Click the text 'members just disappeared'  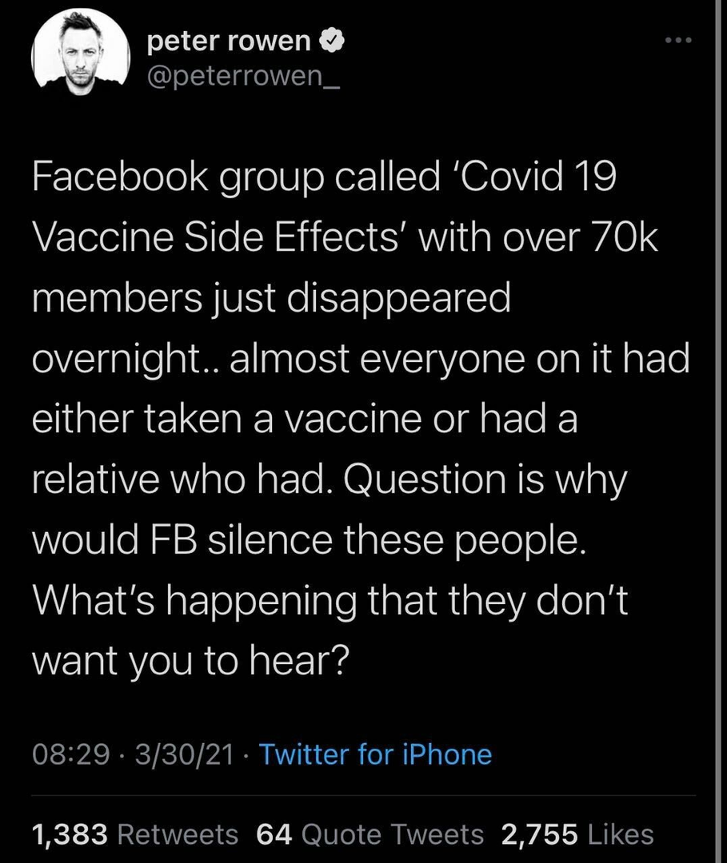pyautogui.click(x=270, y=299)
